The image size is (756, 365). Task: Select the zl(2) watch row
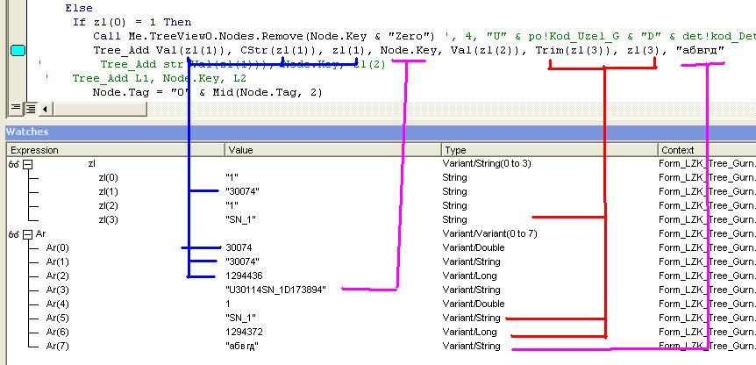[381, 205]
